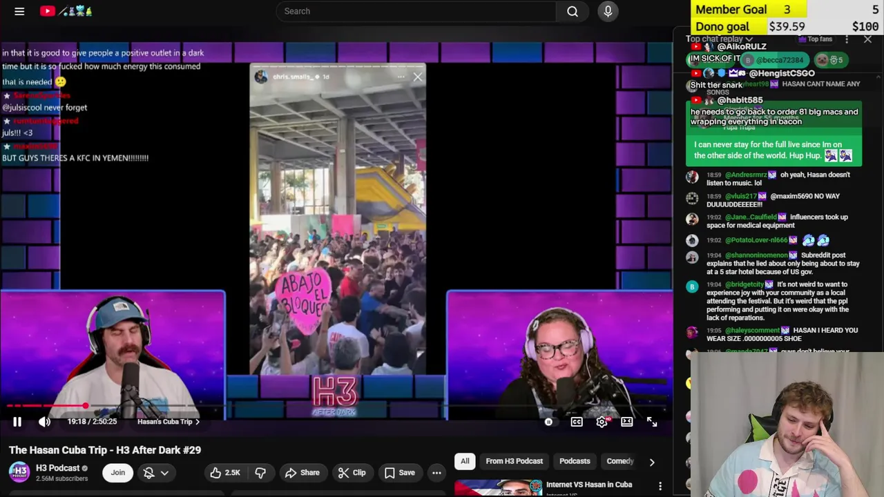The width and height of the screenshot is (884, 497).
Task: Click the video title The Hasan Cuba Trip
Action: click(x=105, y=450)
